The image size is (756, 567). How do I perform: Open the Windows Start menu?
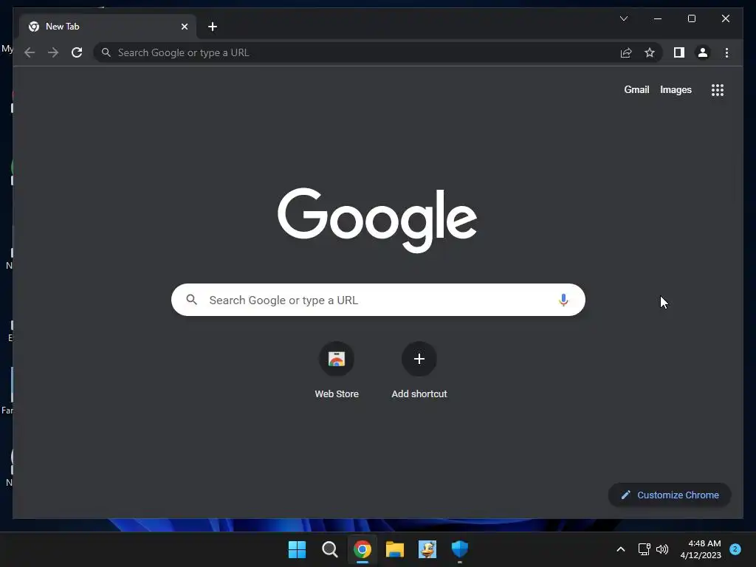(297, 549)
